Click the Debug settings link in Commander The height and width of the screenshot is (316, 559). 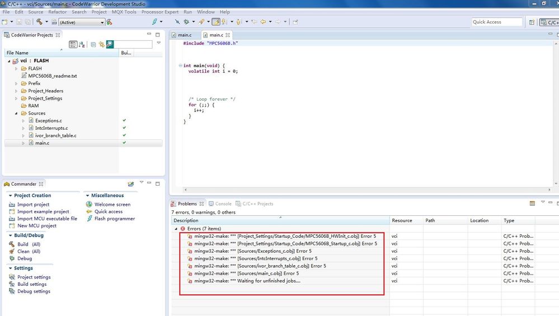pyautogui.click(x=34, y=291)
